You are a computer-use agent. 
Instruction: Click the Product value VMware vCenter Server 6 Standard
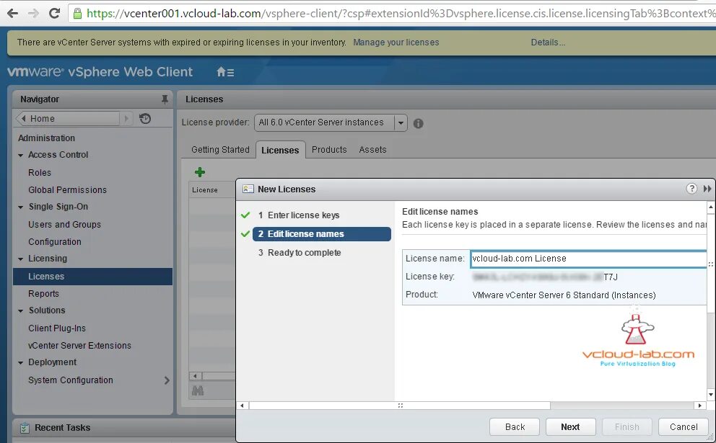[x=564, y=295]
